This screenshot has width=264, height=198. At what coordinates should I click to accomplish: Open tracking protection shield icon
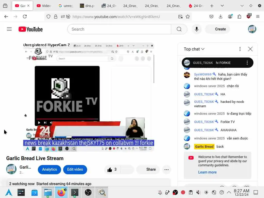[48, 16]
